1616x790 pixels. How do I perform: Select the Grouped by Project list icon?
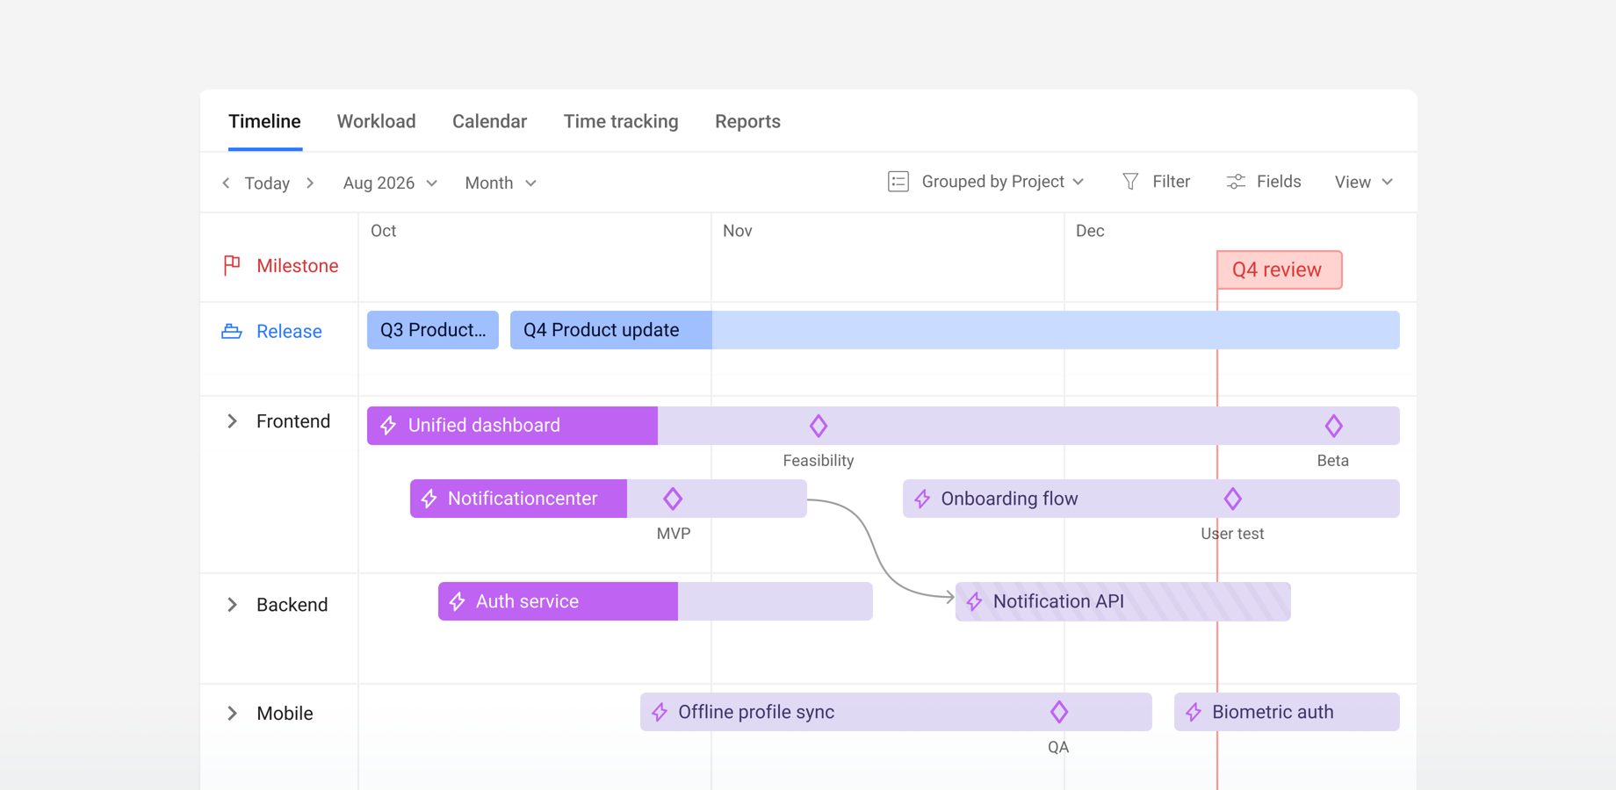pyautogui.click(x=898, y=181)
